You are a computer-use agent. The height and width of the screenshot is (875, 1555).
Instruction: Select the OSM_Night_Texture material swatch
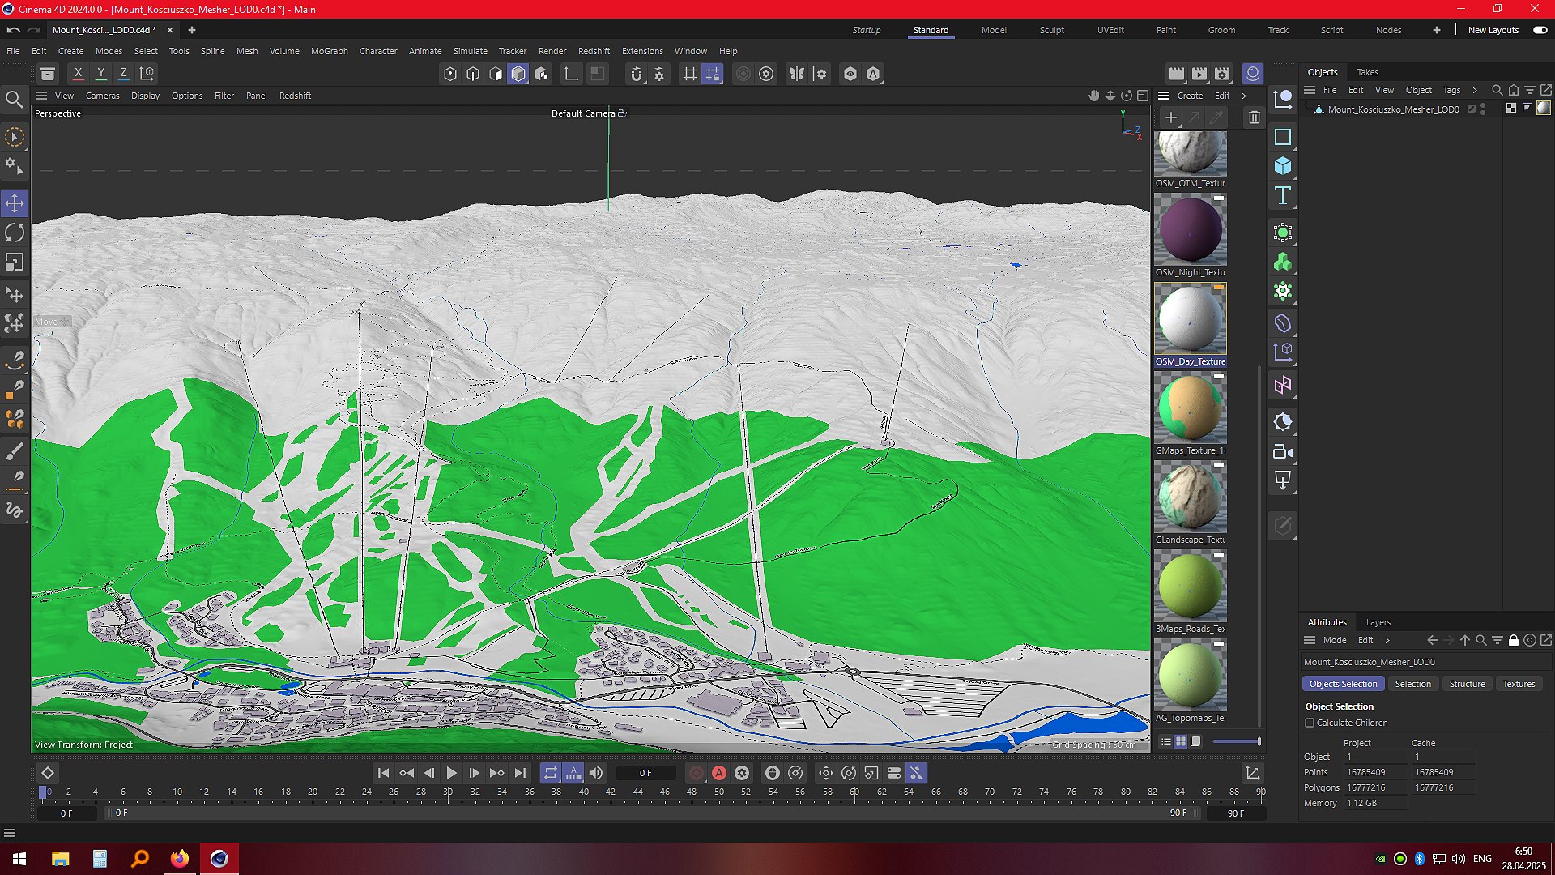pyautogui.click(x=1191, y=229)
